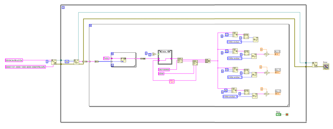This screenshot has width=333, height=129.
Task: Click the Bluetooth open connection node
Action: coord(54,62)
